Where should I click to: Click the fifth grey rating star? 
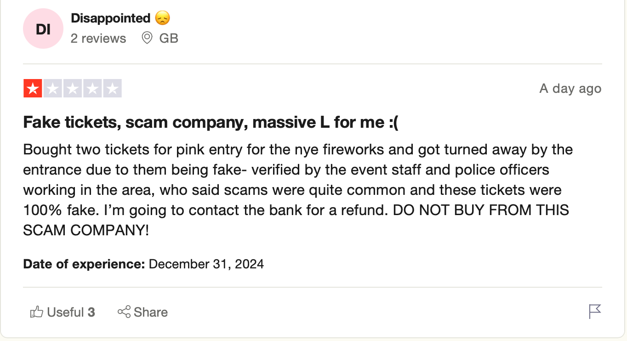click(112, 88)
